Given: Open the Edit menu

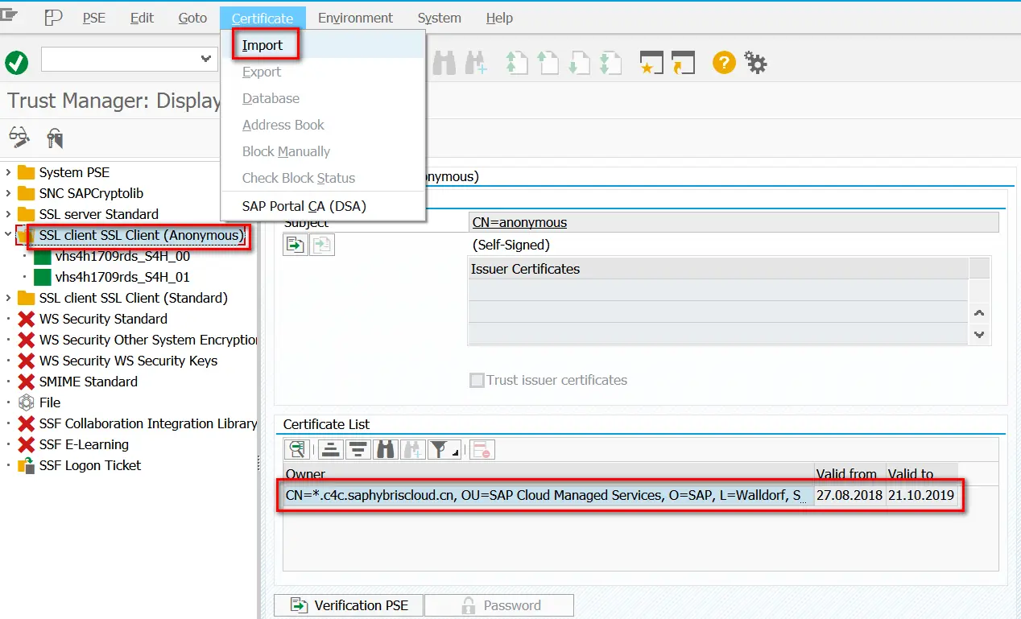Looking at the screenshot, I should (x=142, y=18).
